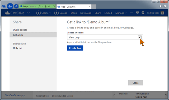Collapse the details pane chevron at bottom right
The height and width of the screenshot is (100, 169).
[x=166, y=95]
